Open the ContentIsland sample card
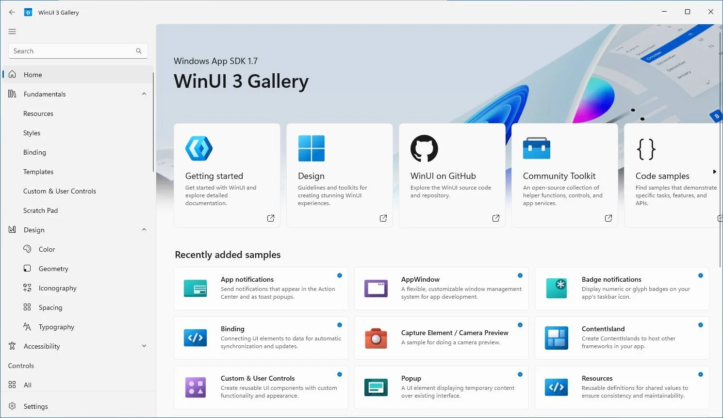This screenshot has width=723, height=418. (x=622, y=338)
